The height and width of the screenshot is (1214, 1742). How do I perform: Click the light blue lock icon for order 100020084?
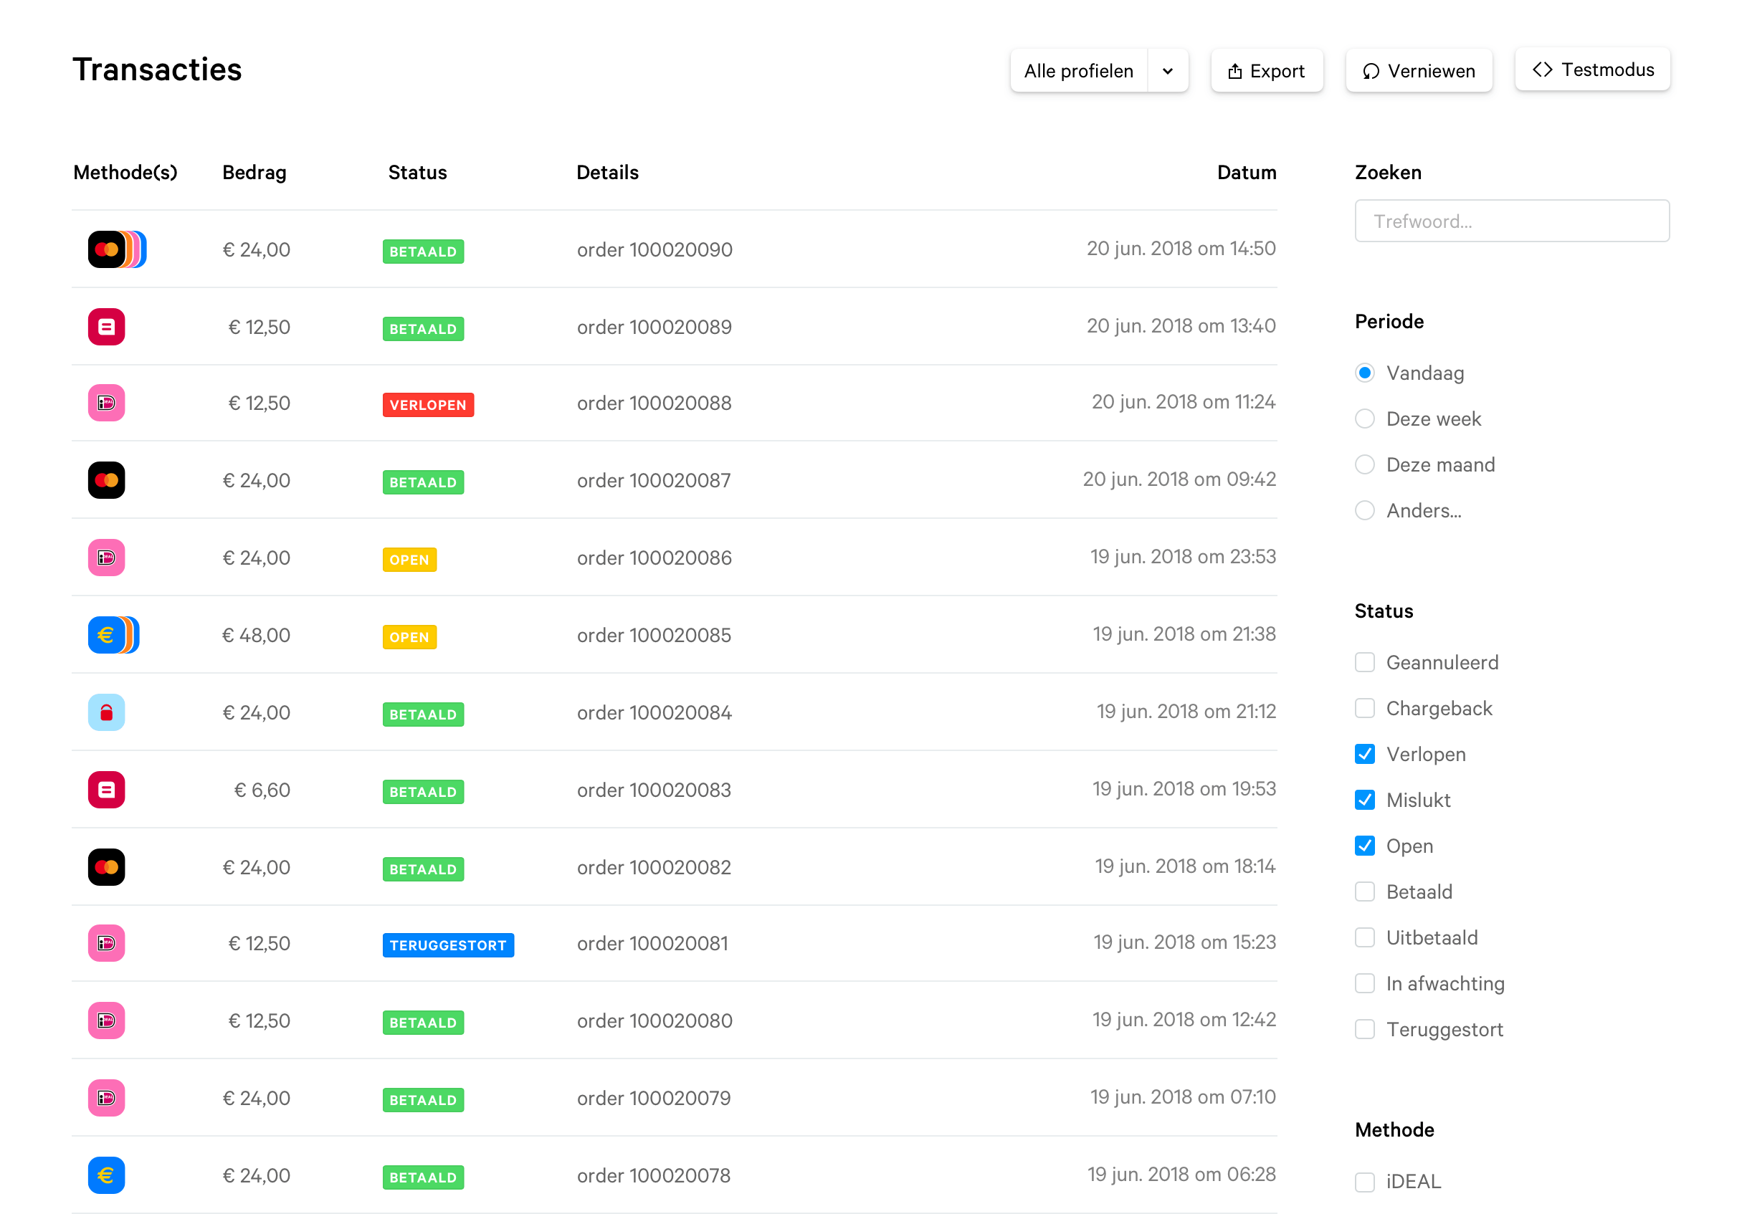106,712
